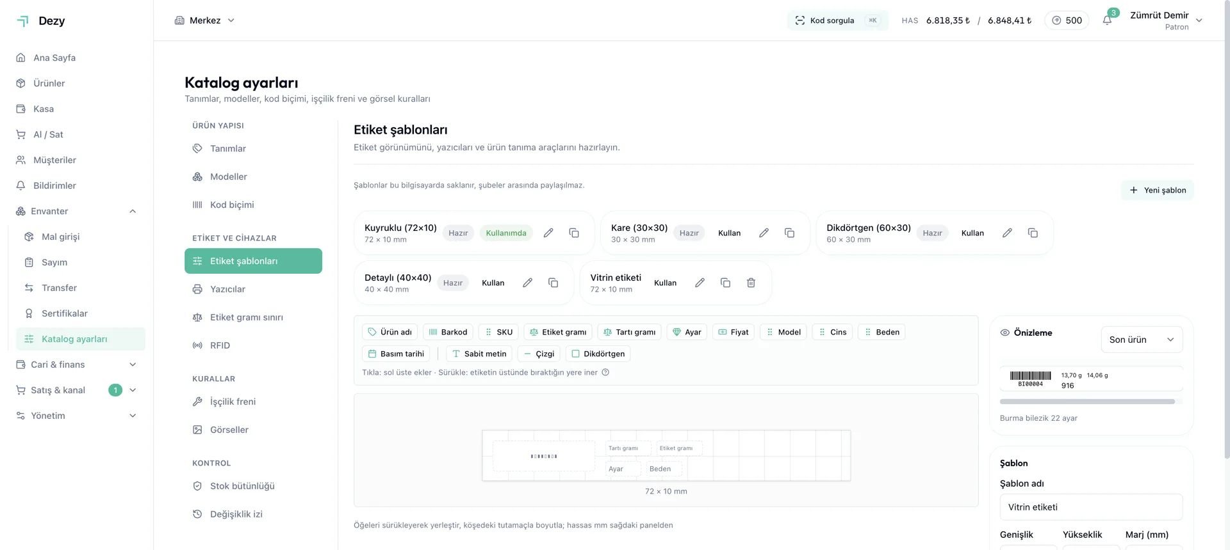Edit the Detaylı (40×40) template
The width and height of the screenshot is (1230, 550).
pos(527,283)
